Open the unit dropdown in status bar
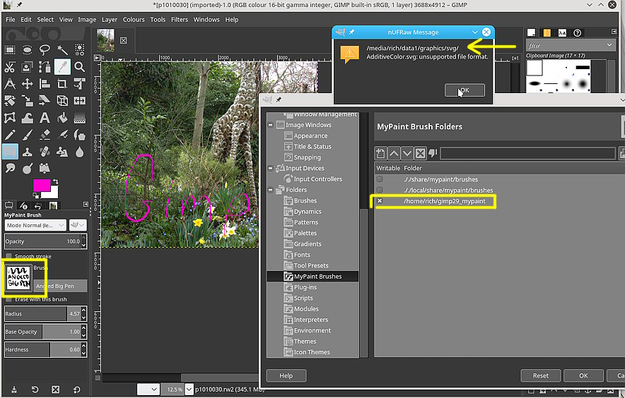625x398 pixels. [148, 390]
